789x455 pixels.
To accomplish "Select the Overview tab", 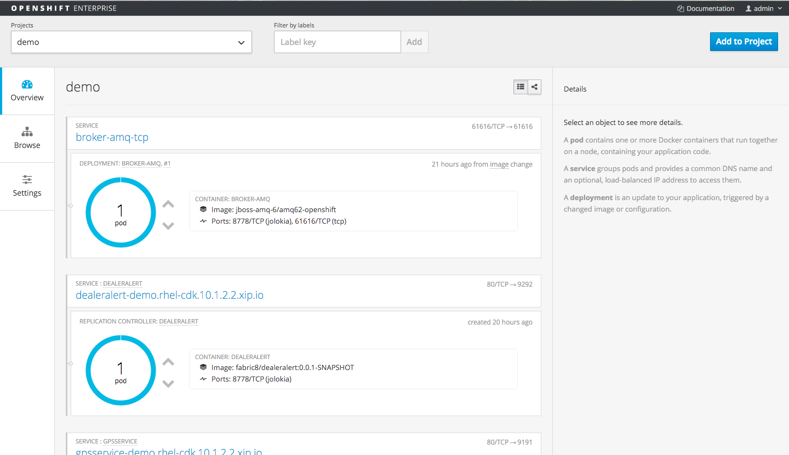I will click(x=28, y=91).
